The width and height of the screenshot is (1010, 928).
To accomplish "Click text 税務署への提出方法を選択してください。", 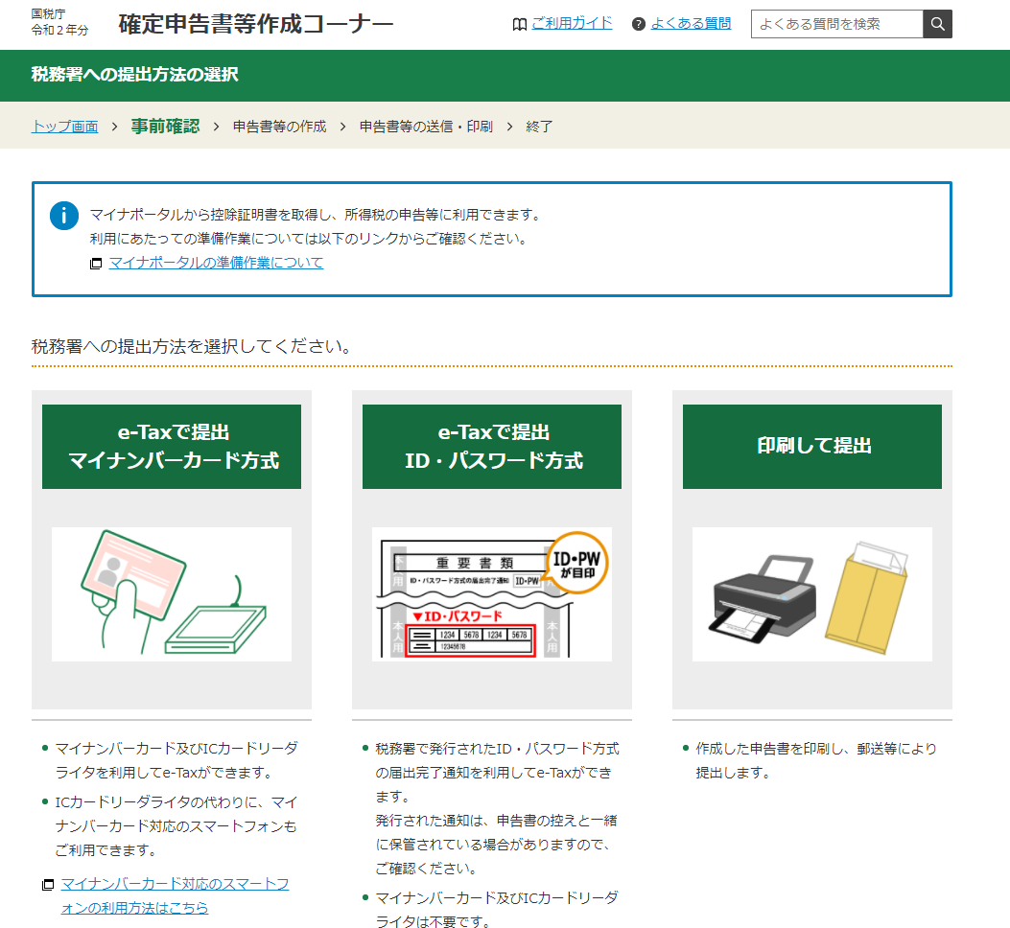I will point(191,346).
